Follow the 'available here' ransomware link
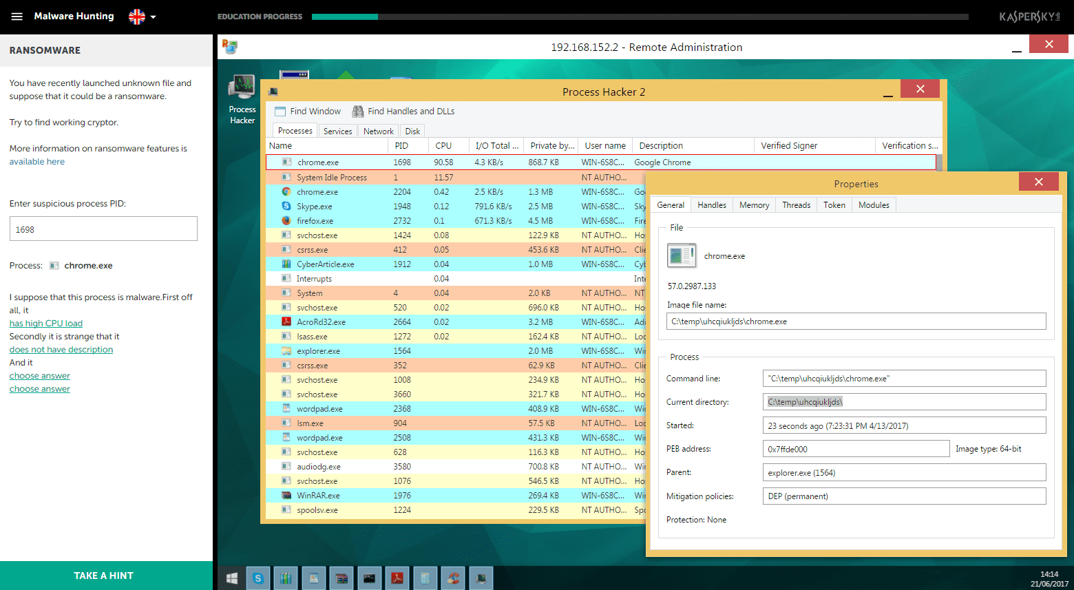 (37, 162)
